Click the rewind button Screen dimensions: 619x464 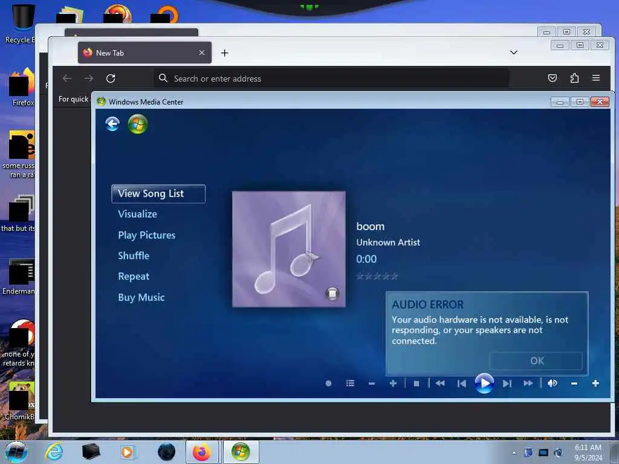point(440,383)
